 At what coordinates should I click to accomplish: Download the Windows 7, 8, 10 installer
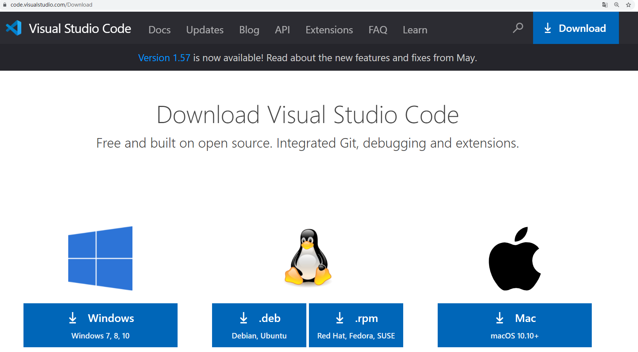tap(101, 325)
